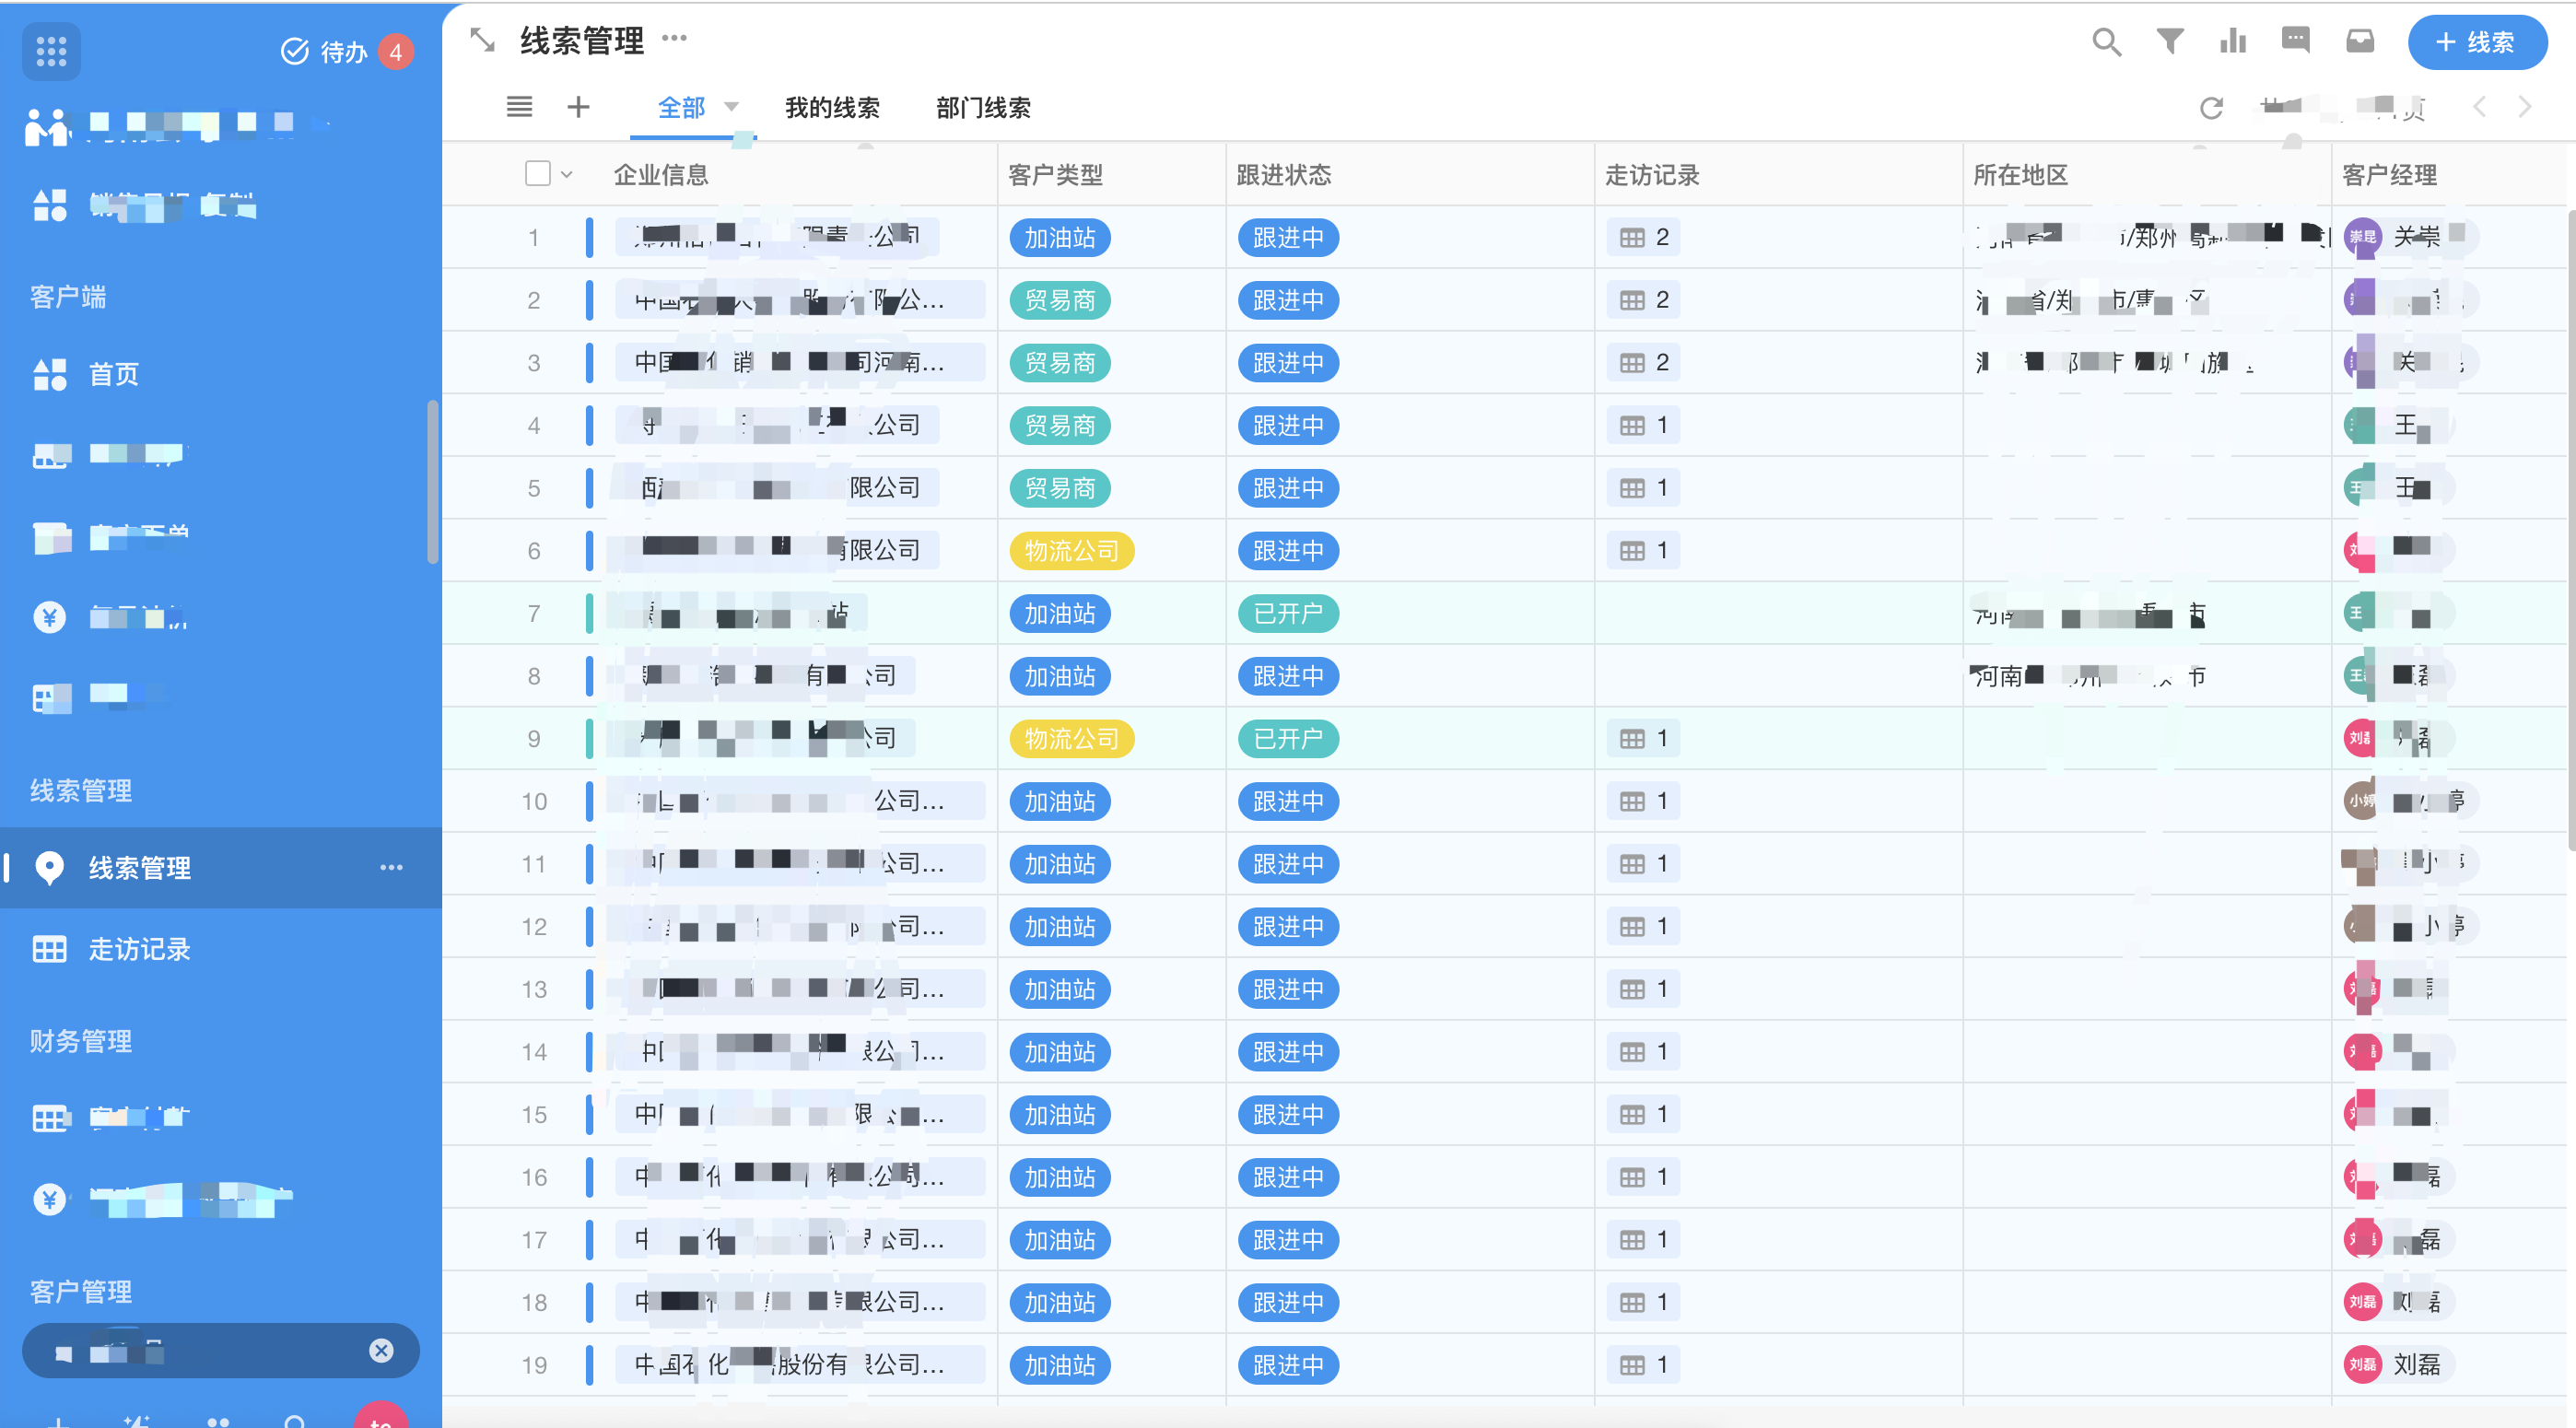The height and width of the screenshot is (1428, 2576).
Task: Expand the dropdown arrow beside 全部
Action: 731,107
